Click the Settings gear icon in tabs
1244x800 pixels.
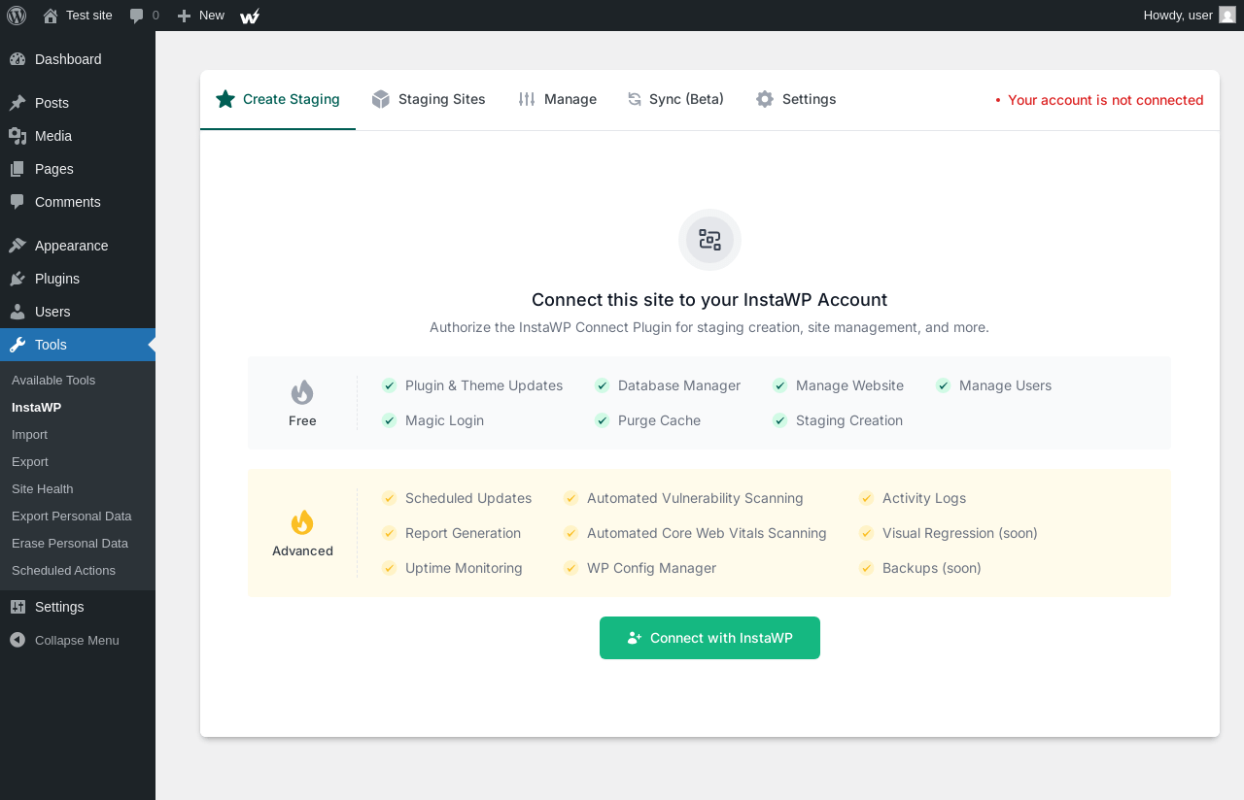[x=765, y=99]
